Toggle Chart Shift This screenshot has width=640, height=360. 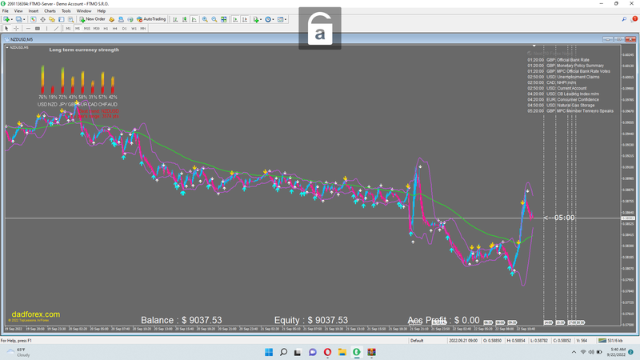pyautogui.click(x=245, y=19)
